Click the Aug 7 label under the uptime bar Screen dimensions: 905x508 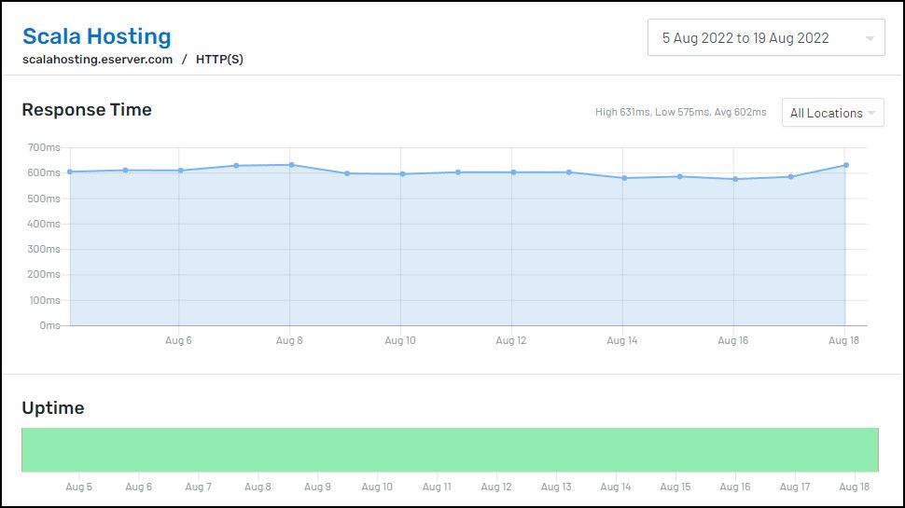pyautogui.click(x=198, y=487)
